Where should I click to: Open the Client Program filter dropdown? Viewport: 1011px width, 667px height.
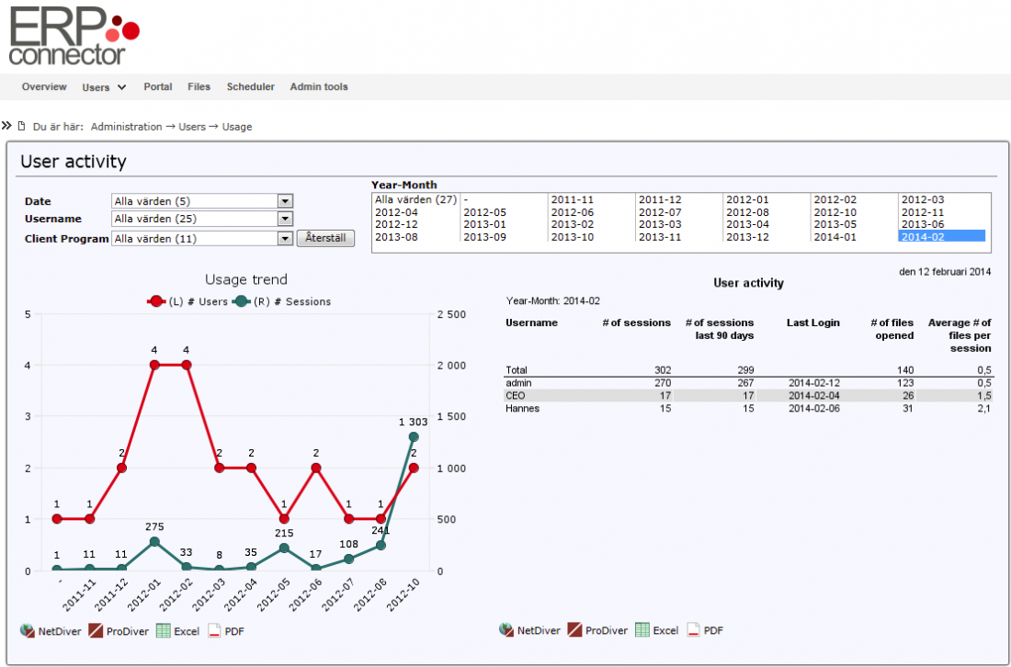click(285, 239)
